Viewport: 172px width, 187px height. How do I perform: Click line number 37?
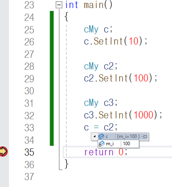point(29,177)
